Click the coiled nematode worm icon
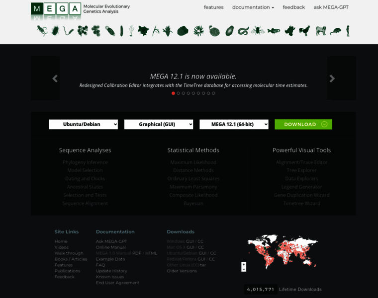Viewport: 378px width, 298px height. (x=243, y=31)
